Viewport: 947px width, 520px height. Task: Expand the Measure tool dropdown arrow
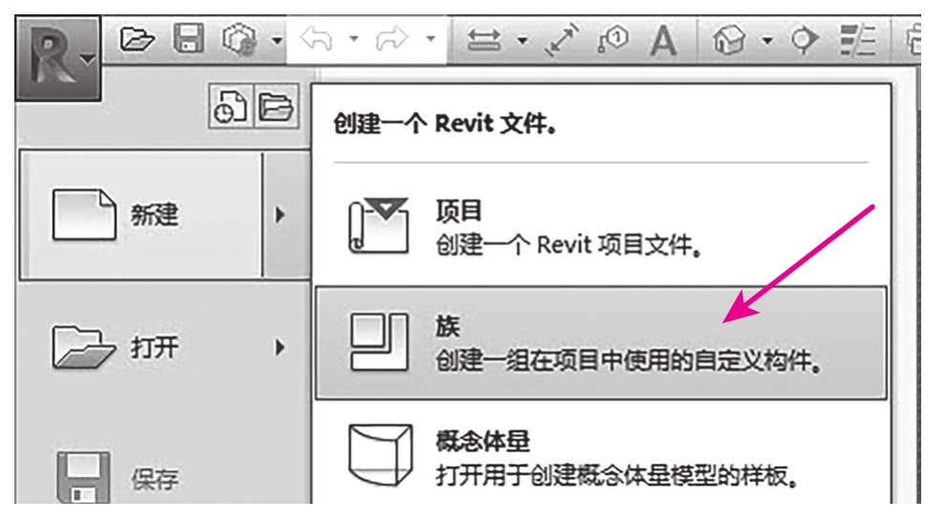(523, 41)
